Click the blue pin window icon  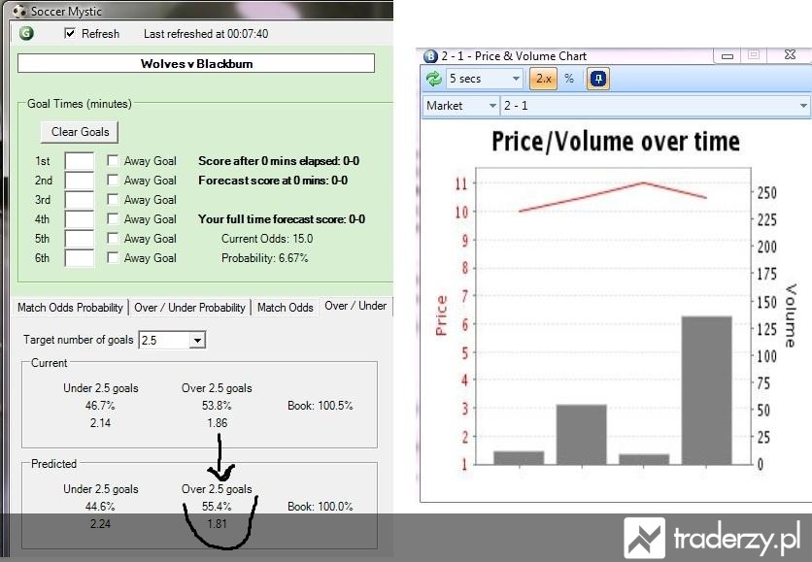pos(598,79)
